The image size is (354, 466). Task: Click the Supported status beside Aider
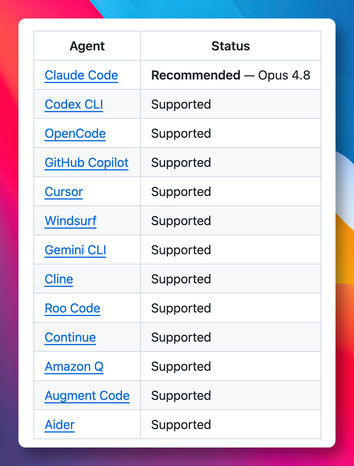pyautogui.click(x=181, y=425)
